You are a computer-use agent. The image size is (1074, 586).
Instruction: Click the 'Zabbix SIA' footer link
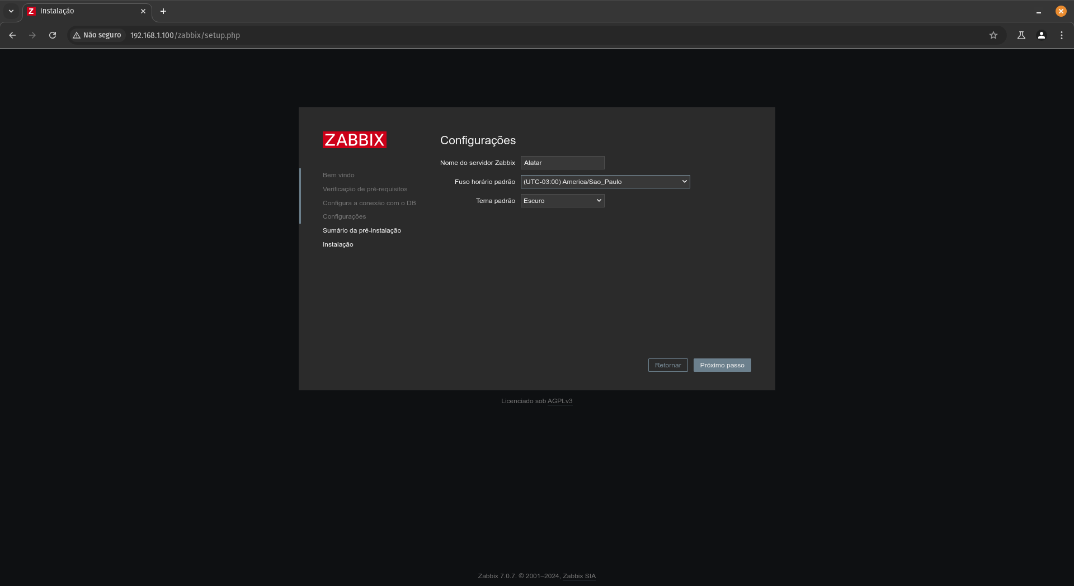tap(578, 575)
